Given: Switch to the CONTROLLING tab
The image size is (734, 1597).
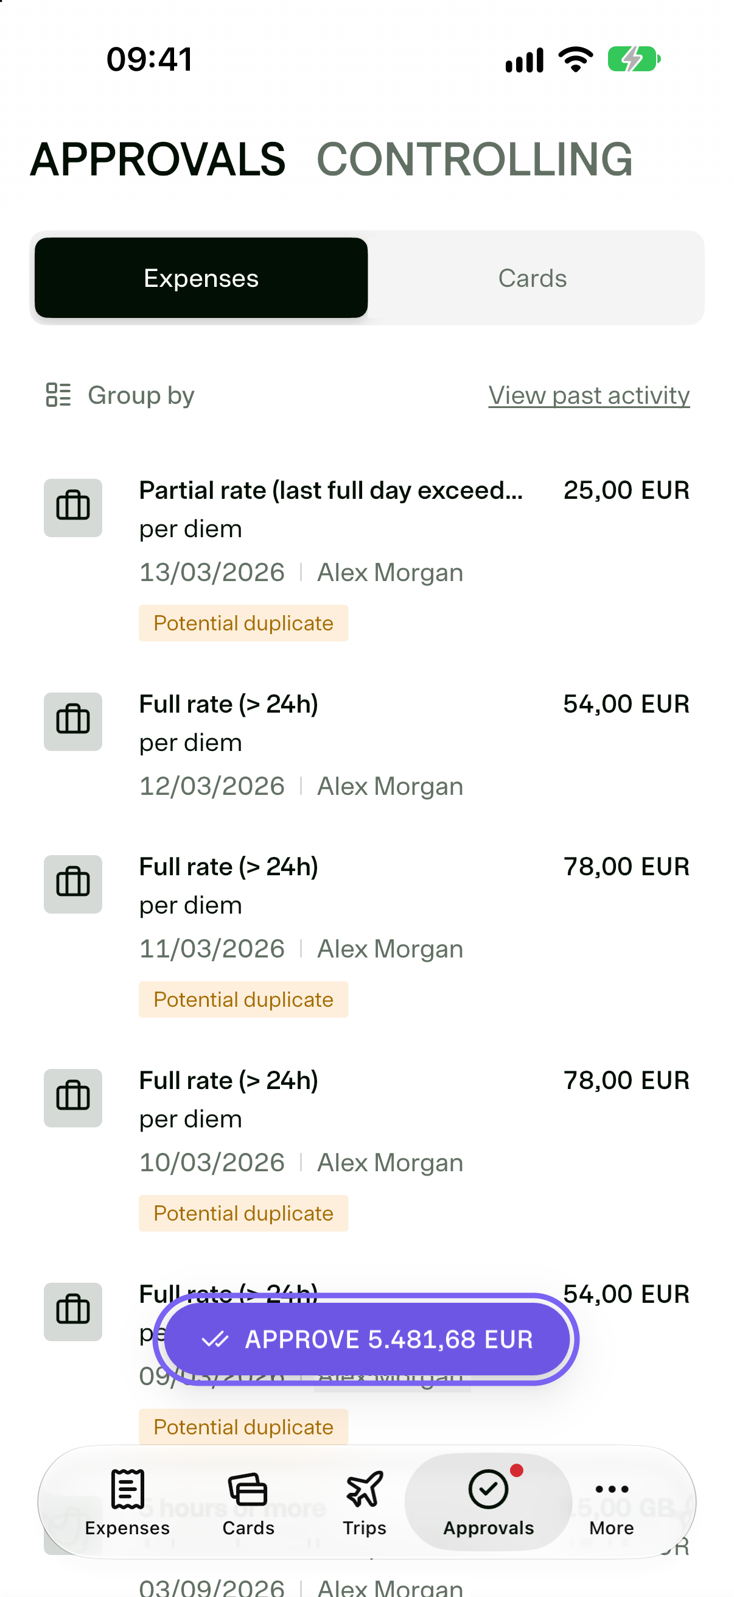Looking at the screenshot, I should point(475,160).
